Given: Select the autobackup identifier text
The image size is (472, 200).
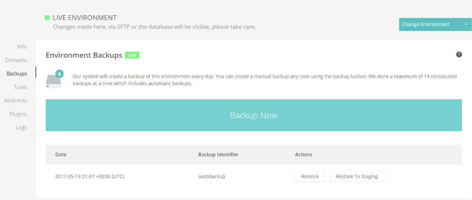Looking at the screenshot, I should (x=212, y=176).
